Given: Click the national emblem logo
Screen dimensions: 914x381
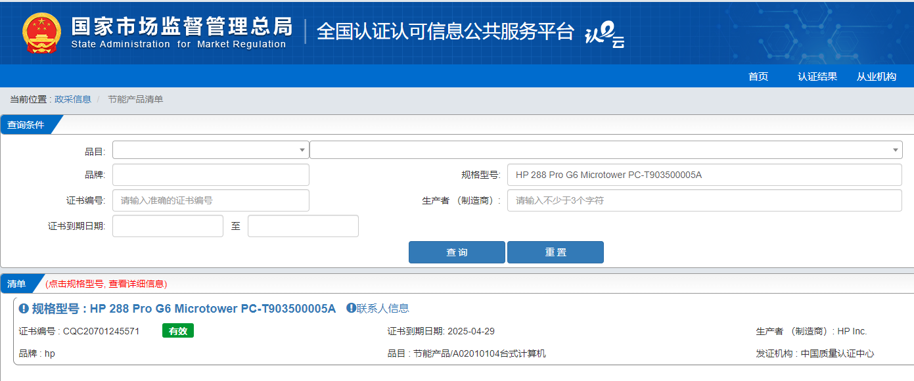Looking at the screenshot, I should click(41, 34).
